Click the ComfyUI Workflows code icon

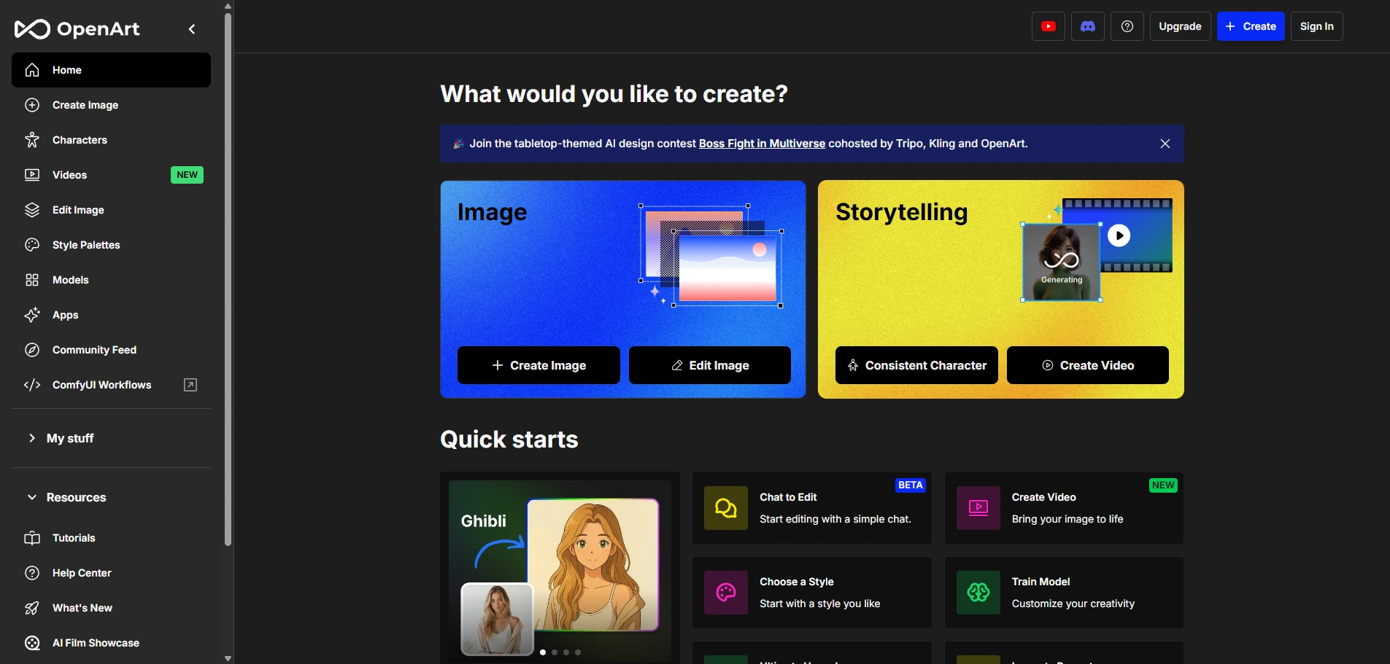[x=32, y=385]
